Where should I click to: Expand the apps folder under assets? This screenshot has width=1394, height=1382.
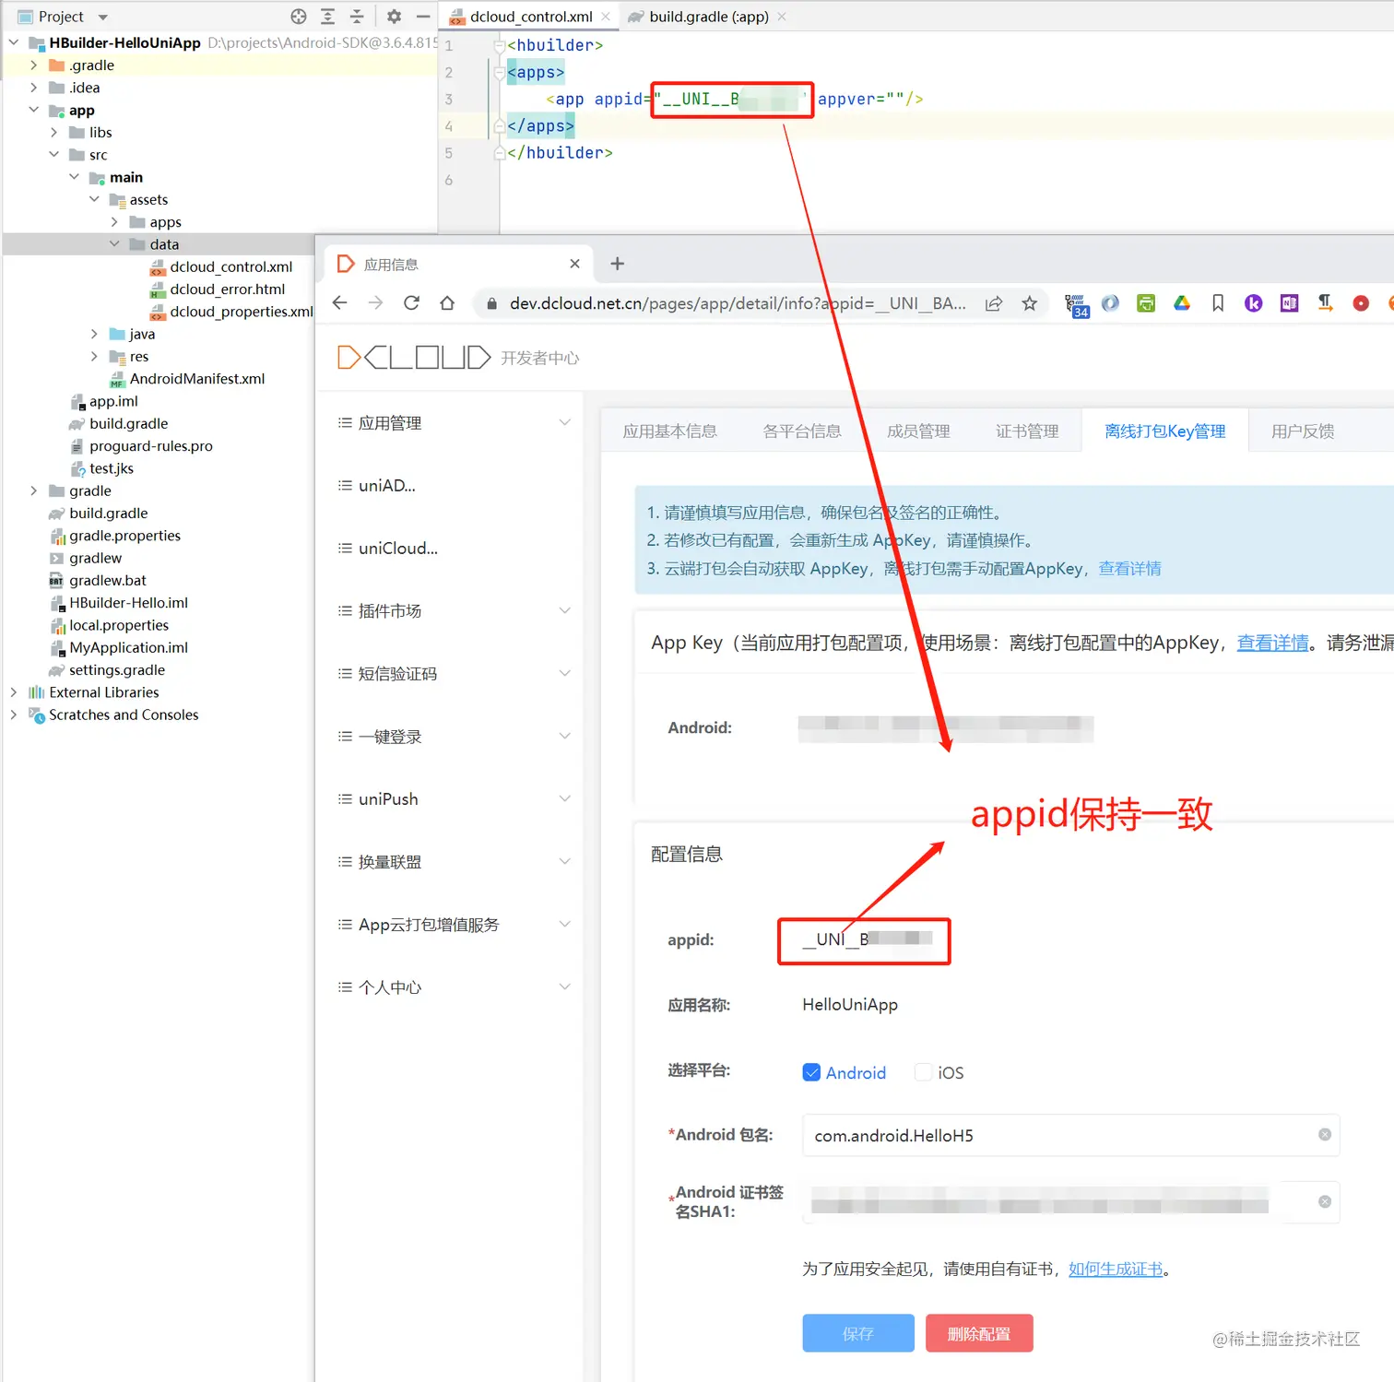[x=114, y=222]
